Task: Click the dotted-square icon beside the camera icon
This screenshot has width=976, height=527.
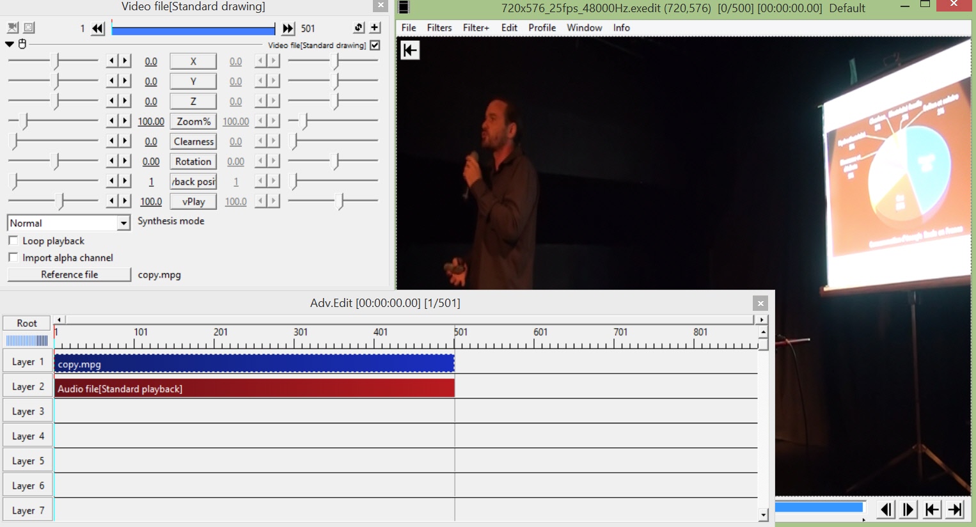Action: 29,28
